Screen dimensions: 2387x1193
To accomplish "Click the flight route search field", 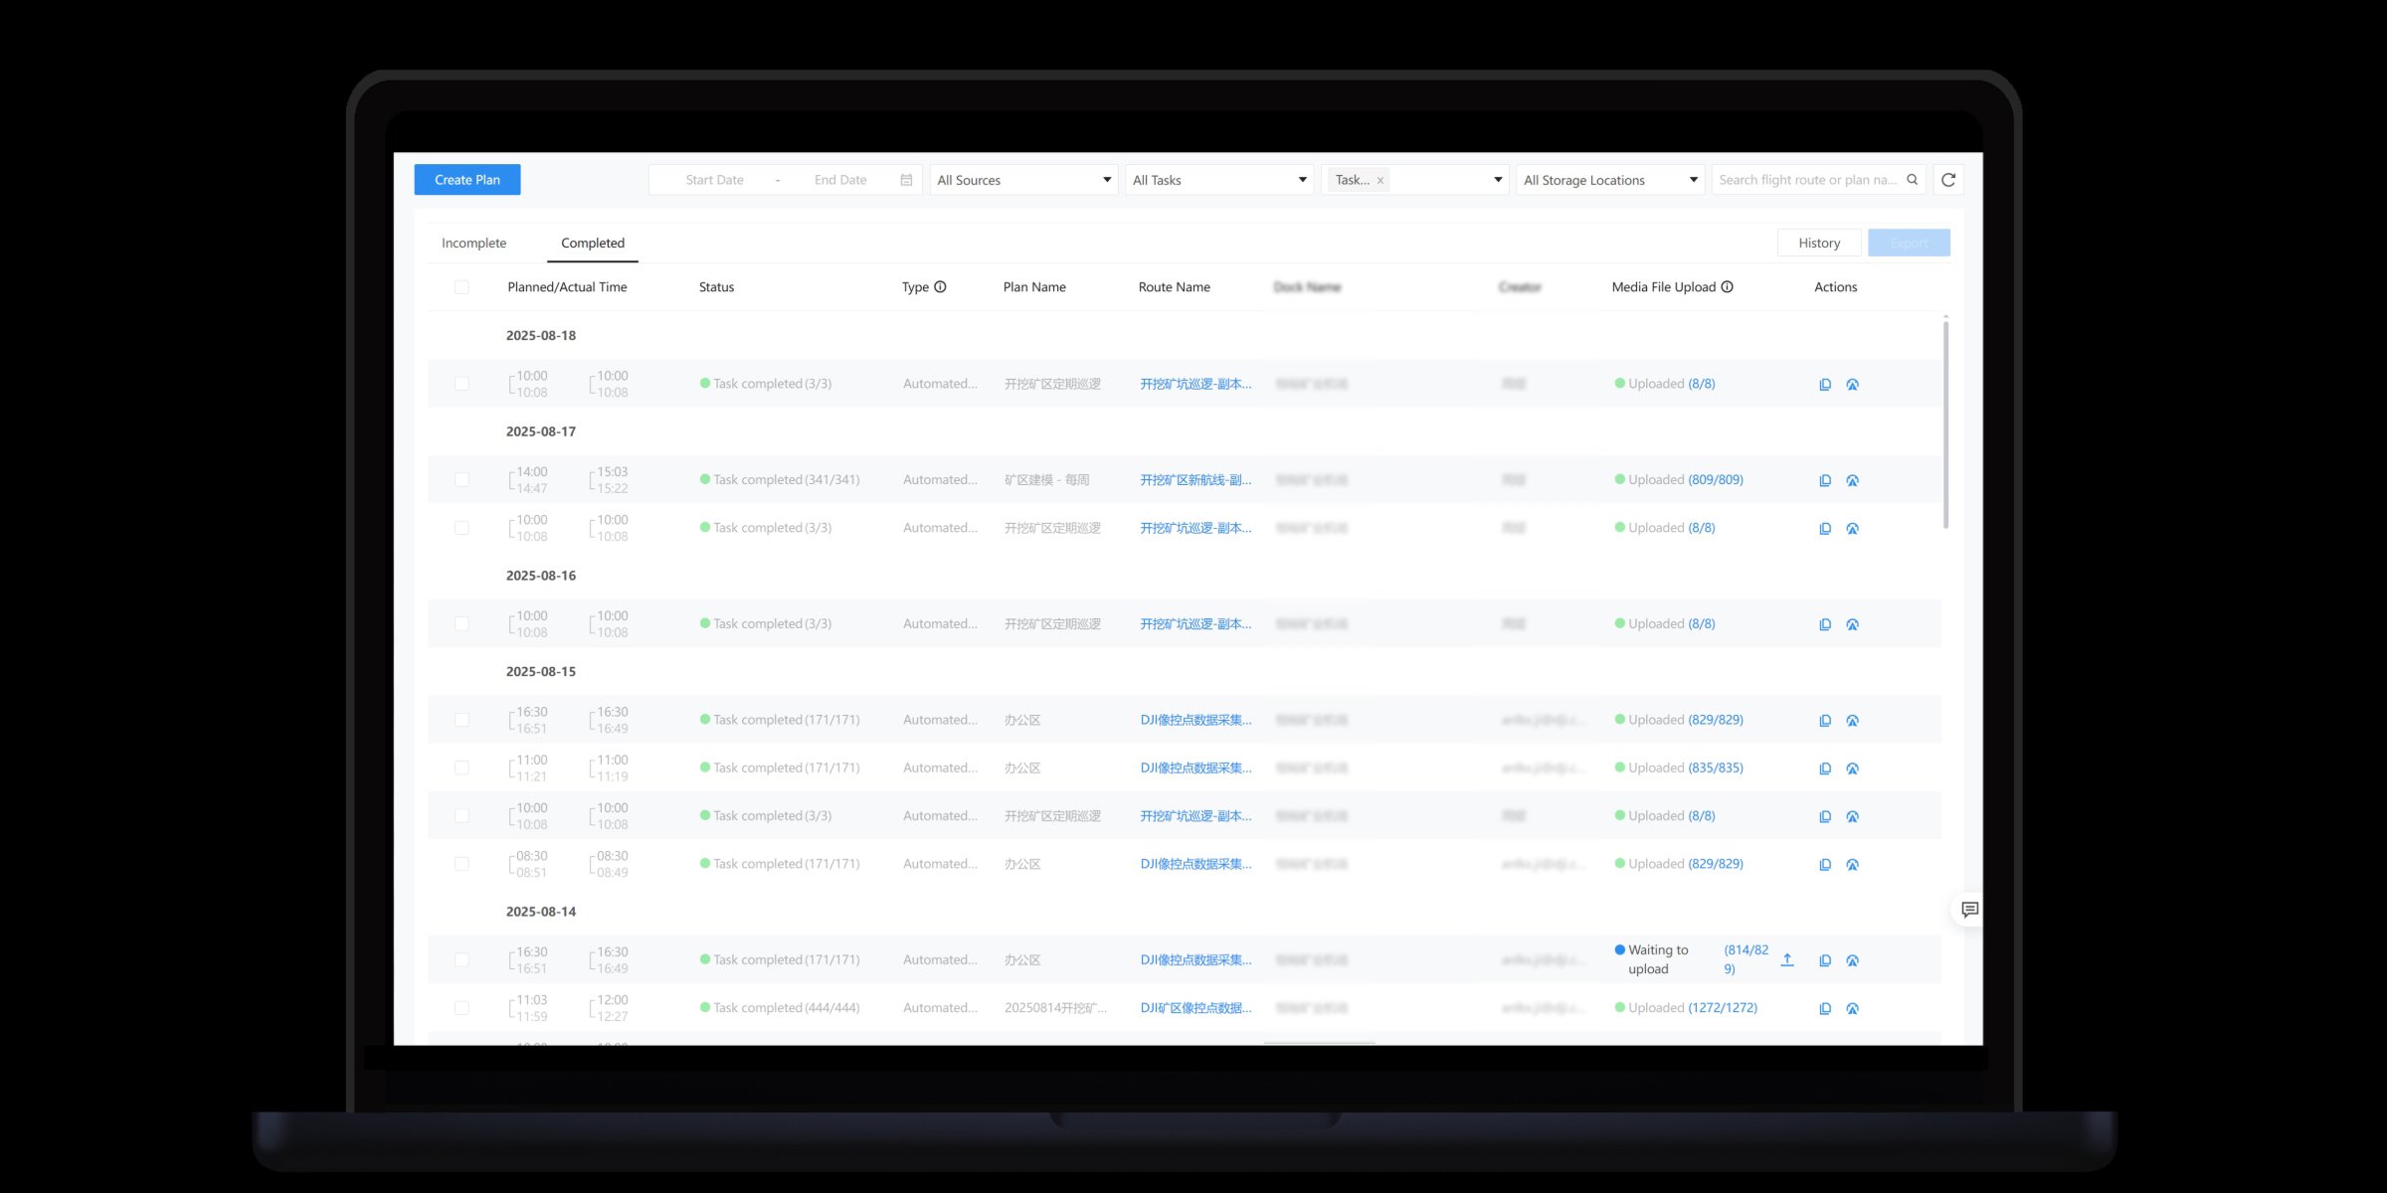I will 1807,180.
